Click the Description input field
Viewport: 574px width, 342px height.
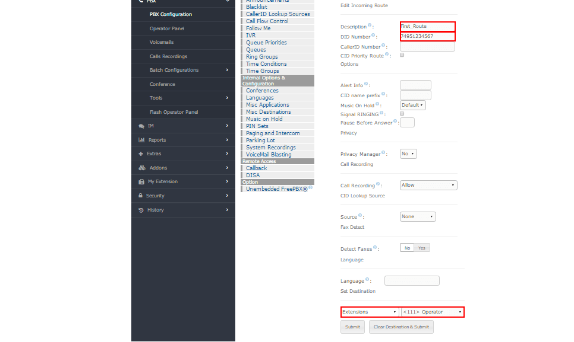coord(428,26)
